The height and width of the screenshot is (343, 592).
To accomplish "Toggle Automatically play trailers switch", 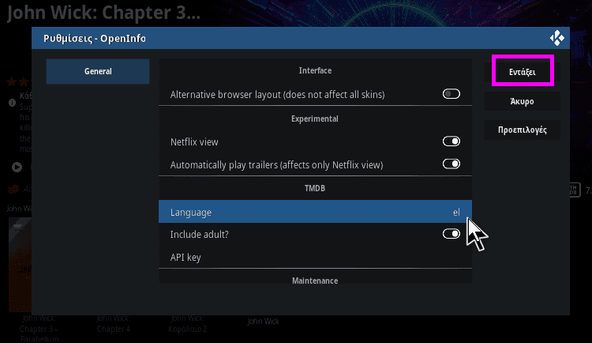I will 451,164.
